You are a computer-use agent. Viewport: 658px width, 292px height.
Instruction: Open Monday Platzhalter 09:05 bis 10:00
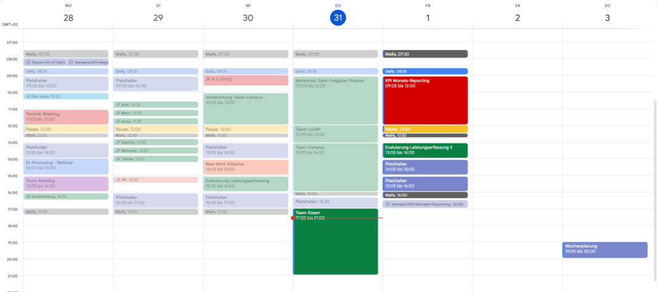[66, 84]
